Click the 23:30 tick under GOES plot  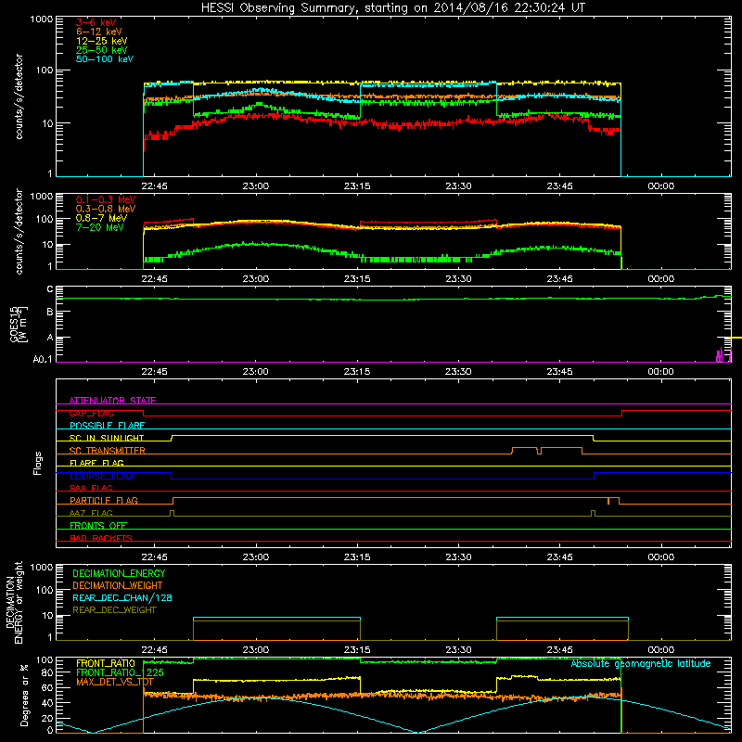(458, 372)
